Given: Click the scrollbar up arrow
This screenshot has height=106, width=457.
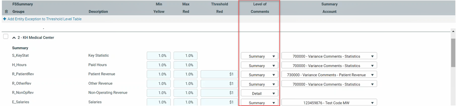Looking at the screenshot, I should point(453,31).
